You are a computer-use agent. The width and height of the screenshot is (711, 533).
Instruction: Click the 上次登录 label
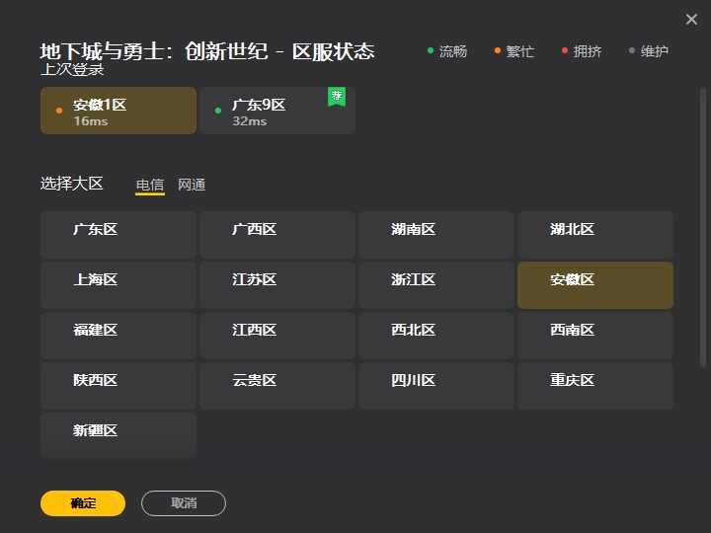coord(72,70)
